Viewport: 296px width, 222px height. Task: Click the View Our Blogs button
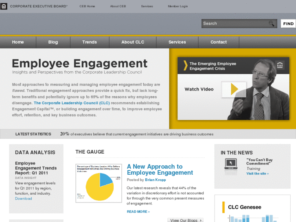[185, 220]
